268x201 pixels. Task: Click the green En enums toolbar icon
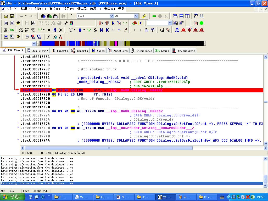12,30
